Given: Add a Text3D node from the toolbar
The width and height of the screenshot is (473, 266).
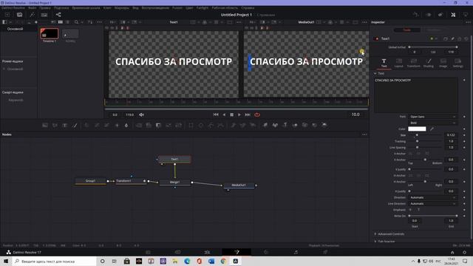Looking at the screenshot, I should pyautogui.click(x=285, y=125).
